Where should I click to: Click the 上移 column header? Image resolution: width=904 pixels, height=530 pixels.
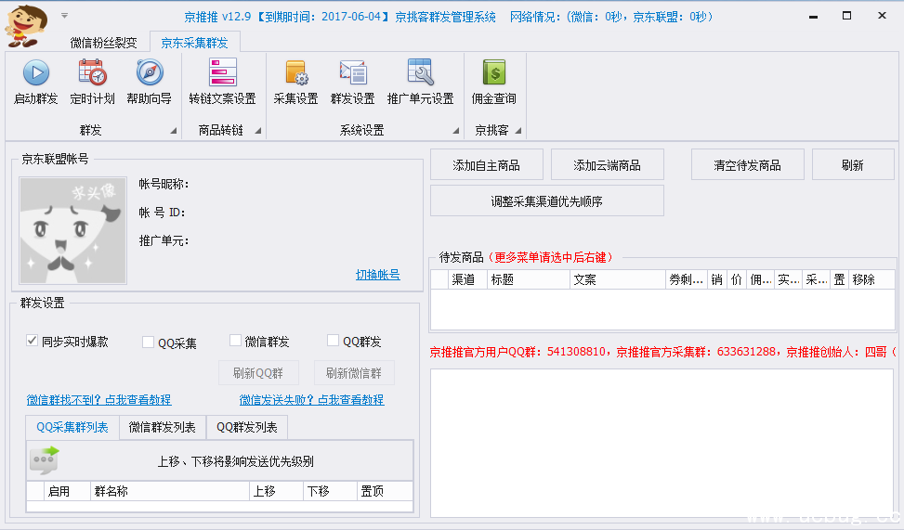pos(276,491)
